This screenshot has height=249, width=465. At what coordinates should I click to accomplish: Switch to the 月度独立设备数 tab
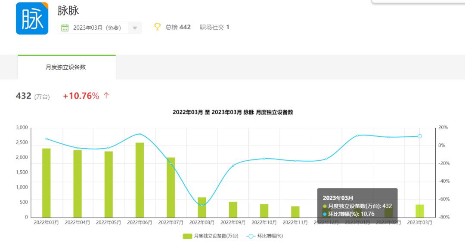[x=66, y=67]
